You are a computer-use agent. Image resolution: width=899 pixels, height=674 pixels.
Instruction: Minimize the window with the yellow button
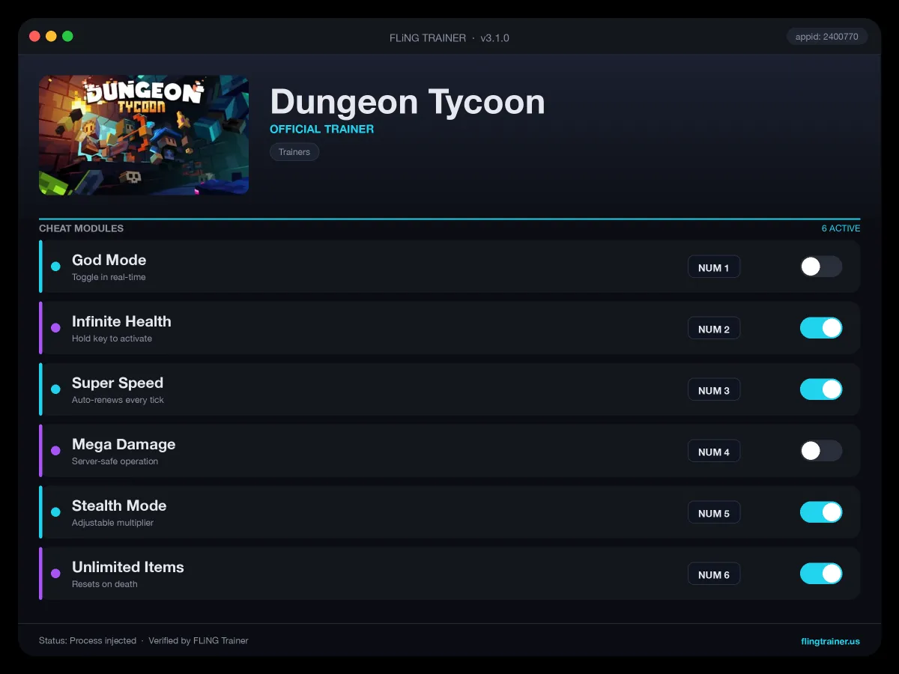(x=51, y=36)
